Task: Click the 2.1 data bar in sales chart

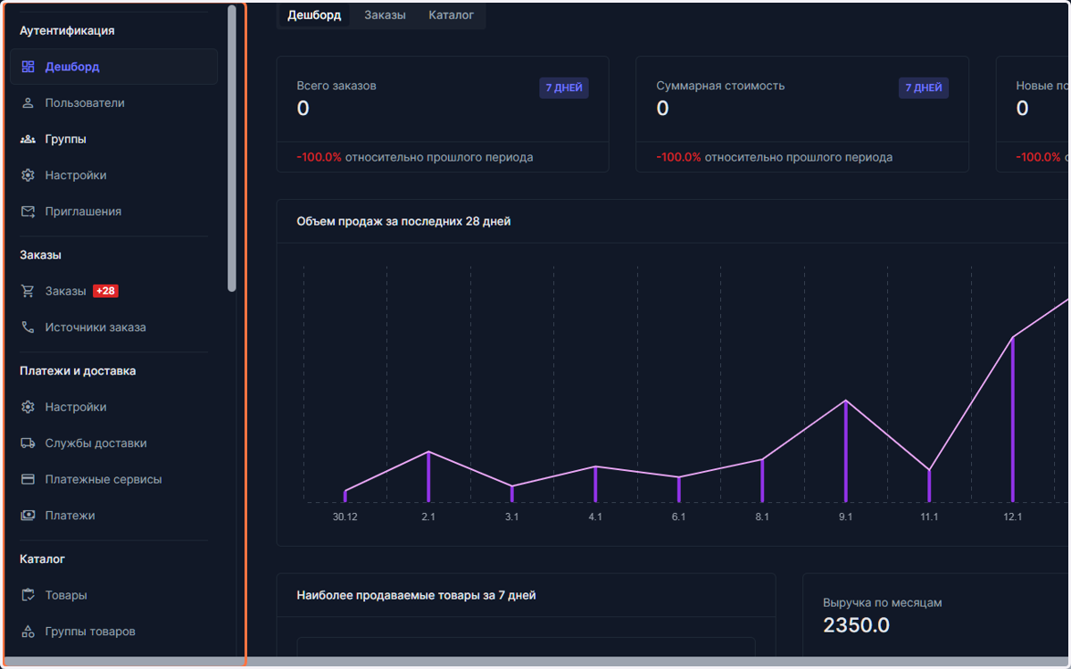Action: (x=428, y=476)
